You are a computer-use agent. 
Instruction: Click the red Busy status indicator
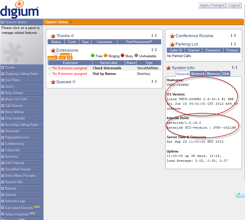tap(122, 55)
